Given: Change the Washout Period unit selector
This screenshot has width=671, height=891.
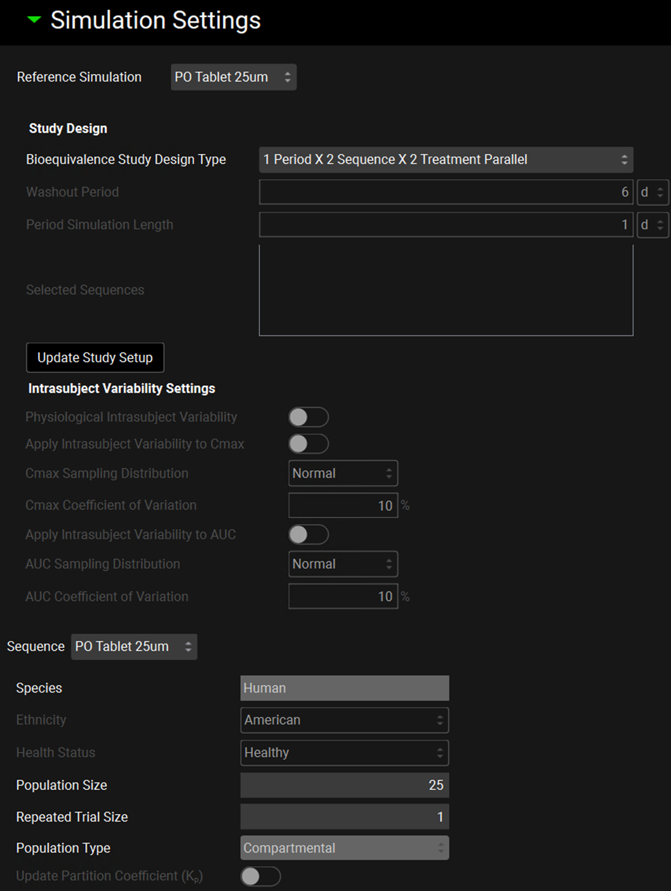Looking at the screenshot, I should [x=652, y=192].
